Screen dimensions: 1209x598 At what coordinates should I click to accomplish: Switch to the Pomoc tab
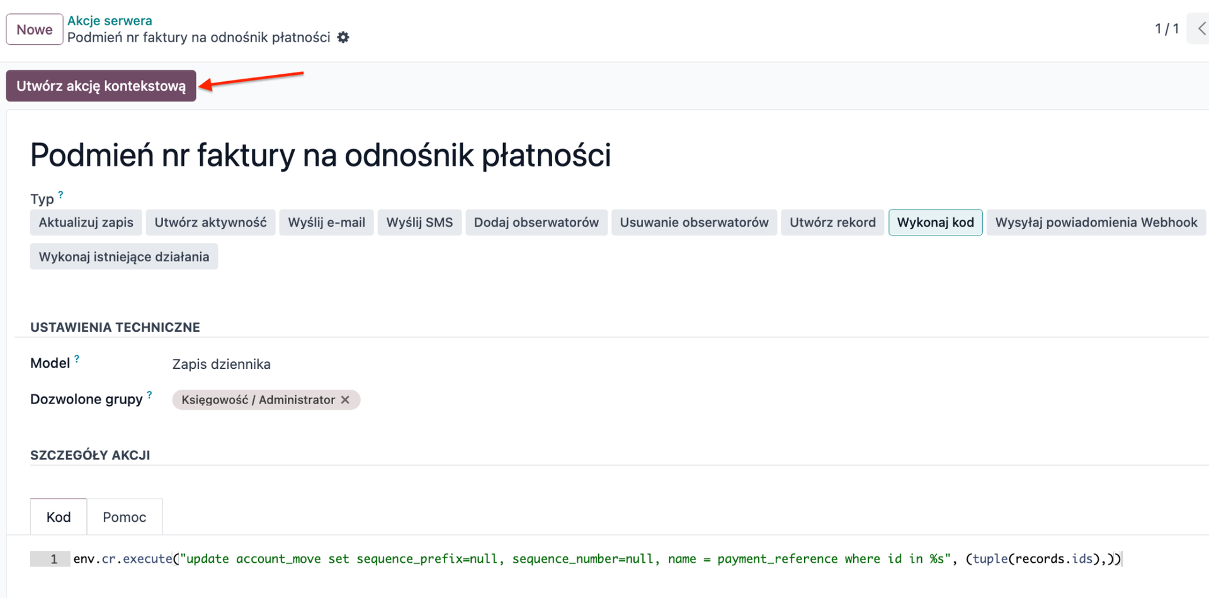(125, 517)
